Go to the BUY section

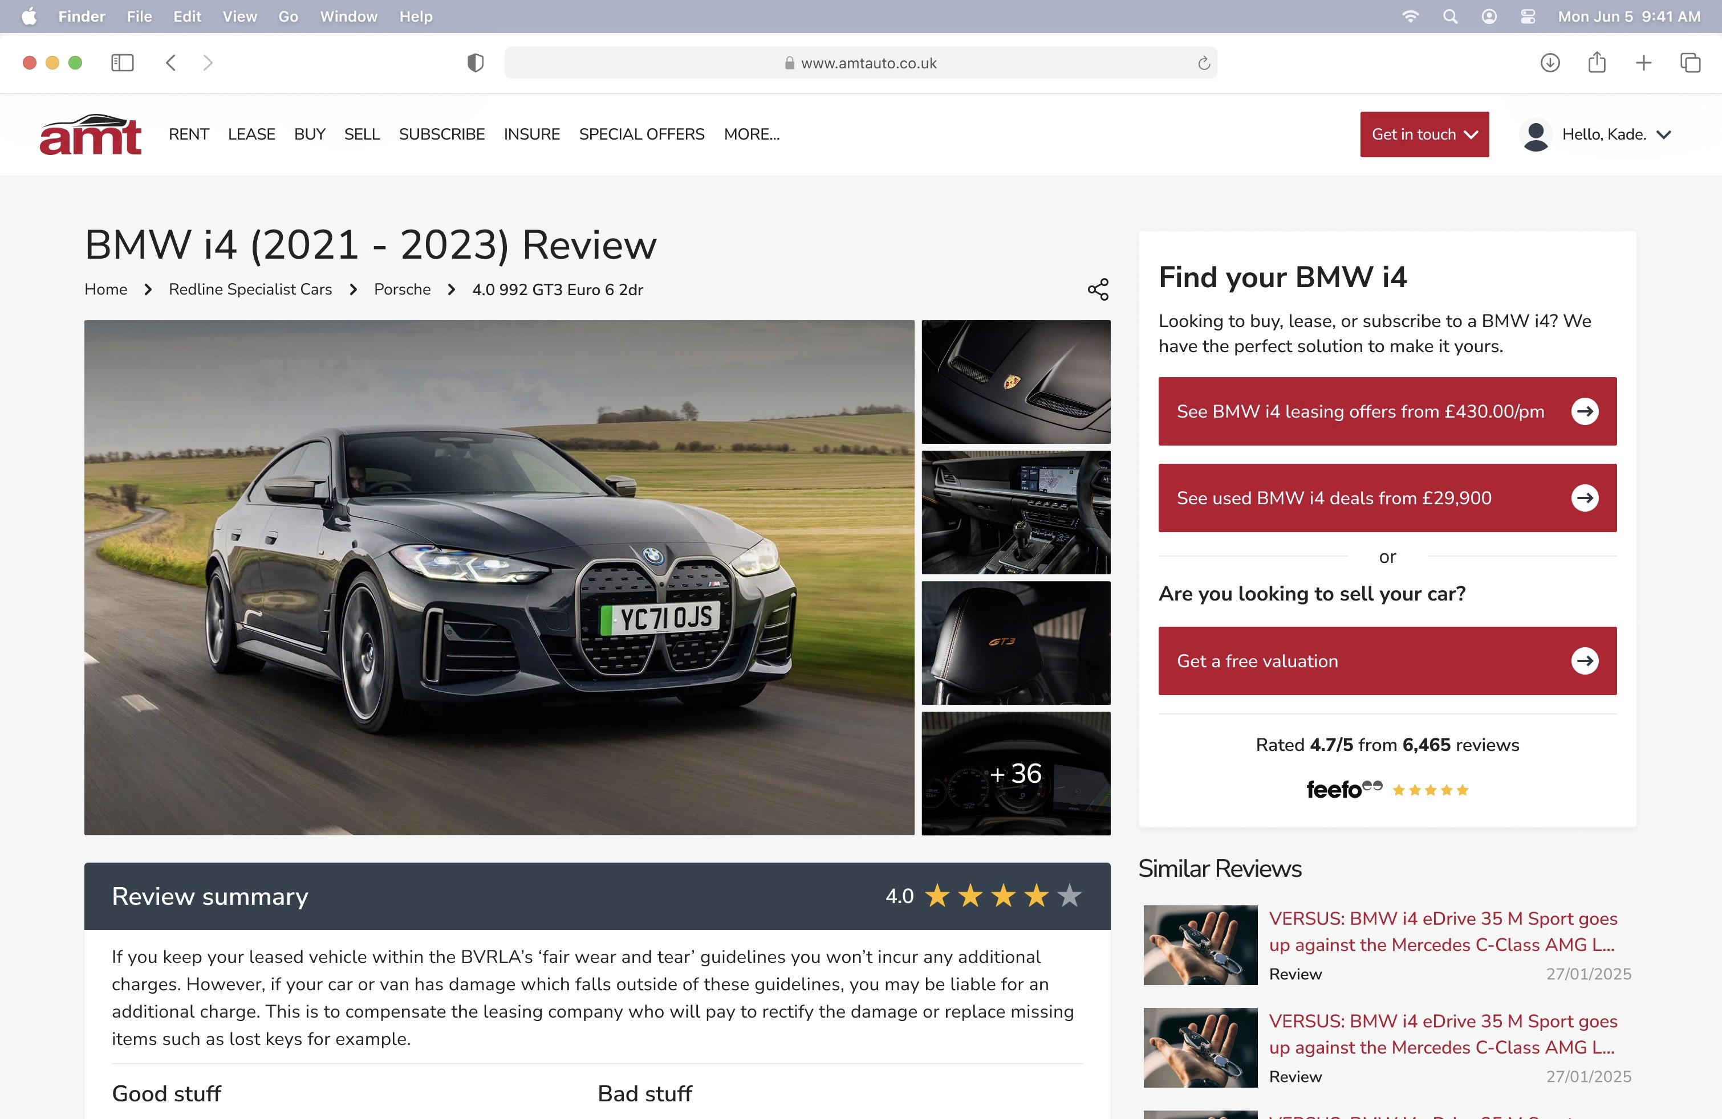(310, 134)
